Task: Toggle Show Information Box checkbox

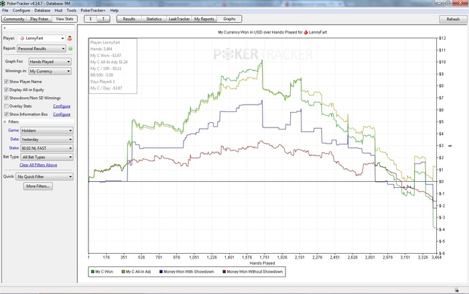Action: point(6,114)
